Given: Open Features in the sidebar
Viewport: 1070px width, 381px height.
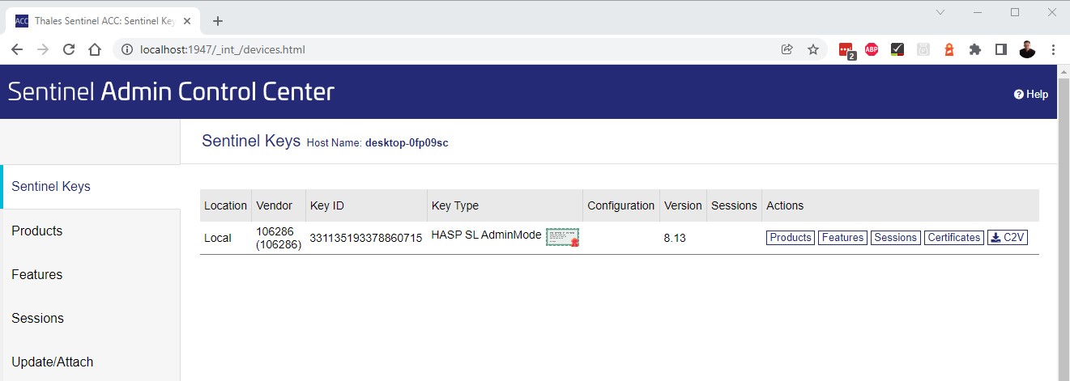Looking at the screenshot, I should [91, 274].
